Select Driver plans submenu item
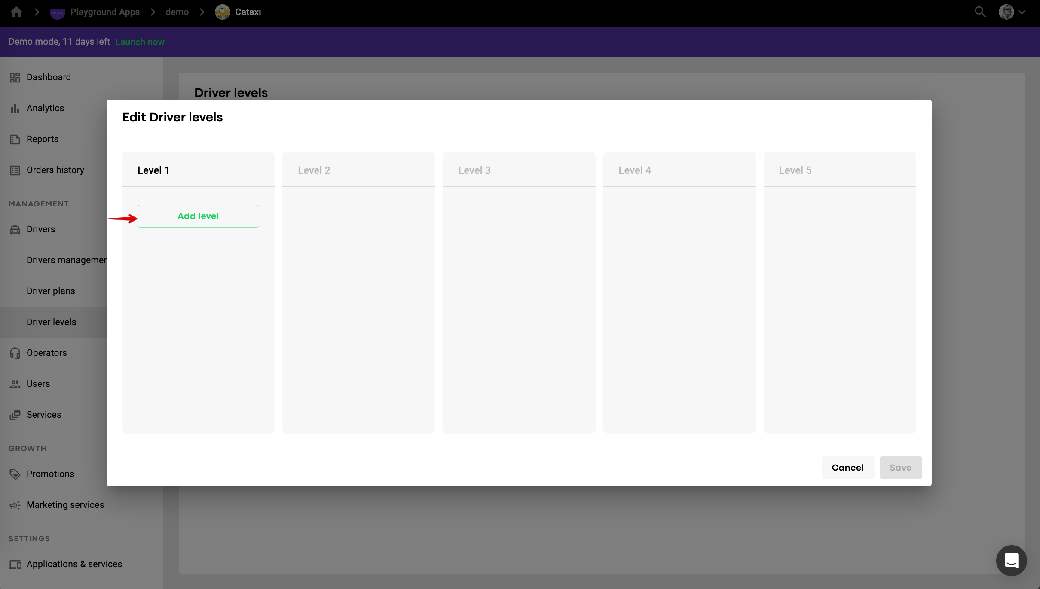 point(51,291)
